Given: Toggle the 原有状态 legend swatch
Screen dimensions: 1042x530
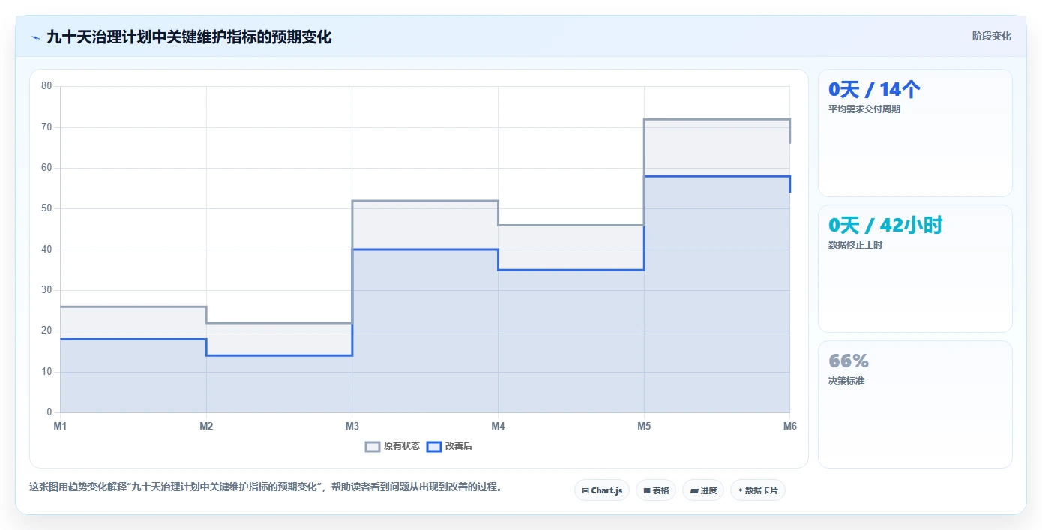Looking at the screenshot, I should click(373, 446).
